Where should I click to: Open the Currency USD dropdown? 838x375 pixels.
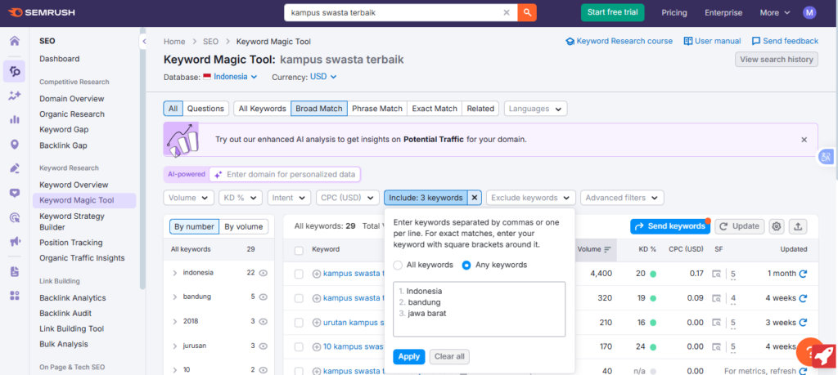[323, 77]
